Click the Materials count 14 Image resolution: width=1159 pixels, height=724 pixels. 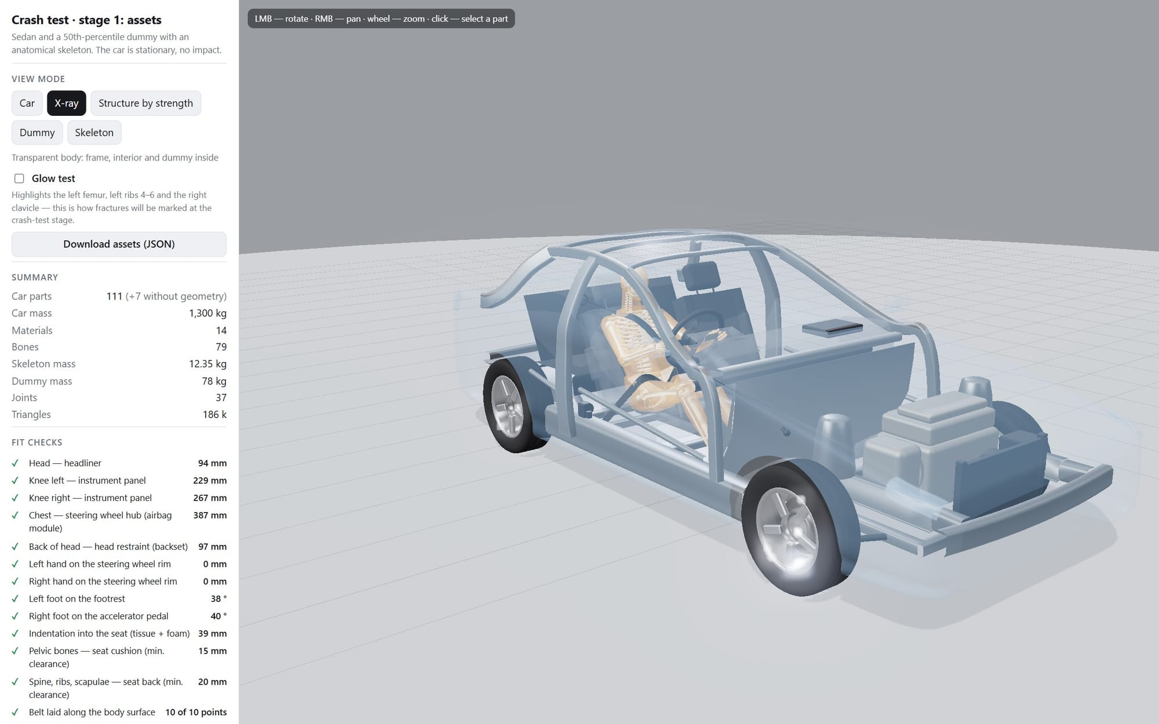pyautogui.click(x=221, y=331)
